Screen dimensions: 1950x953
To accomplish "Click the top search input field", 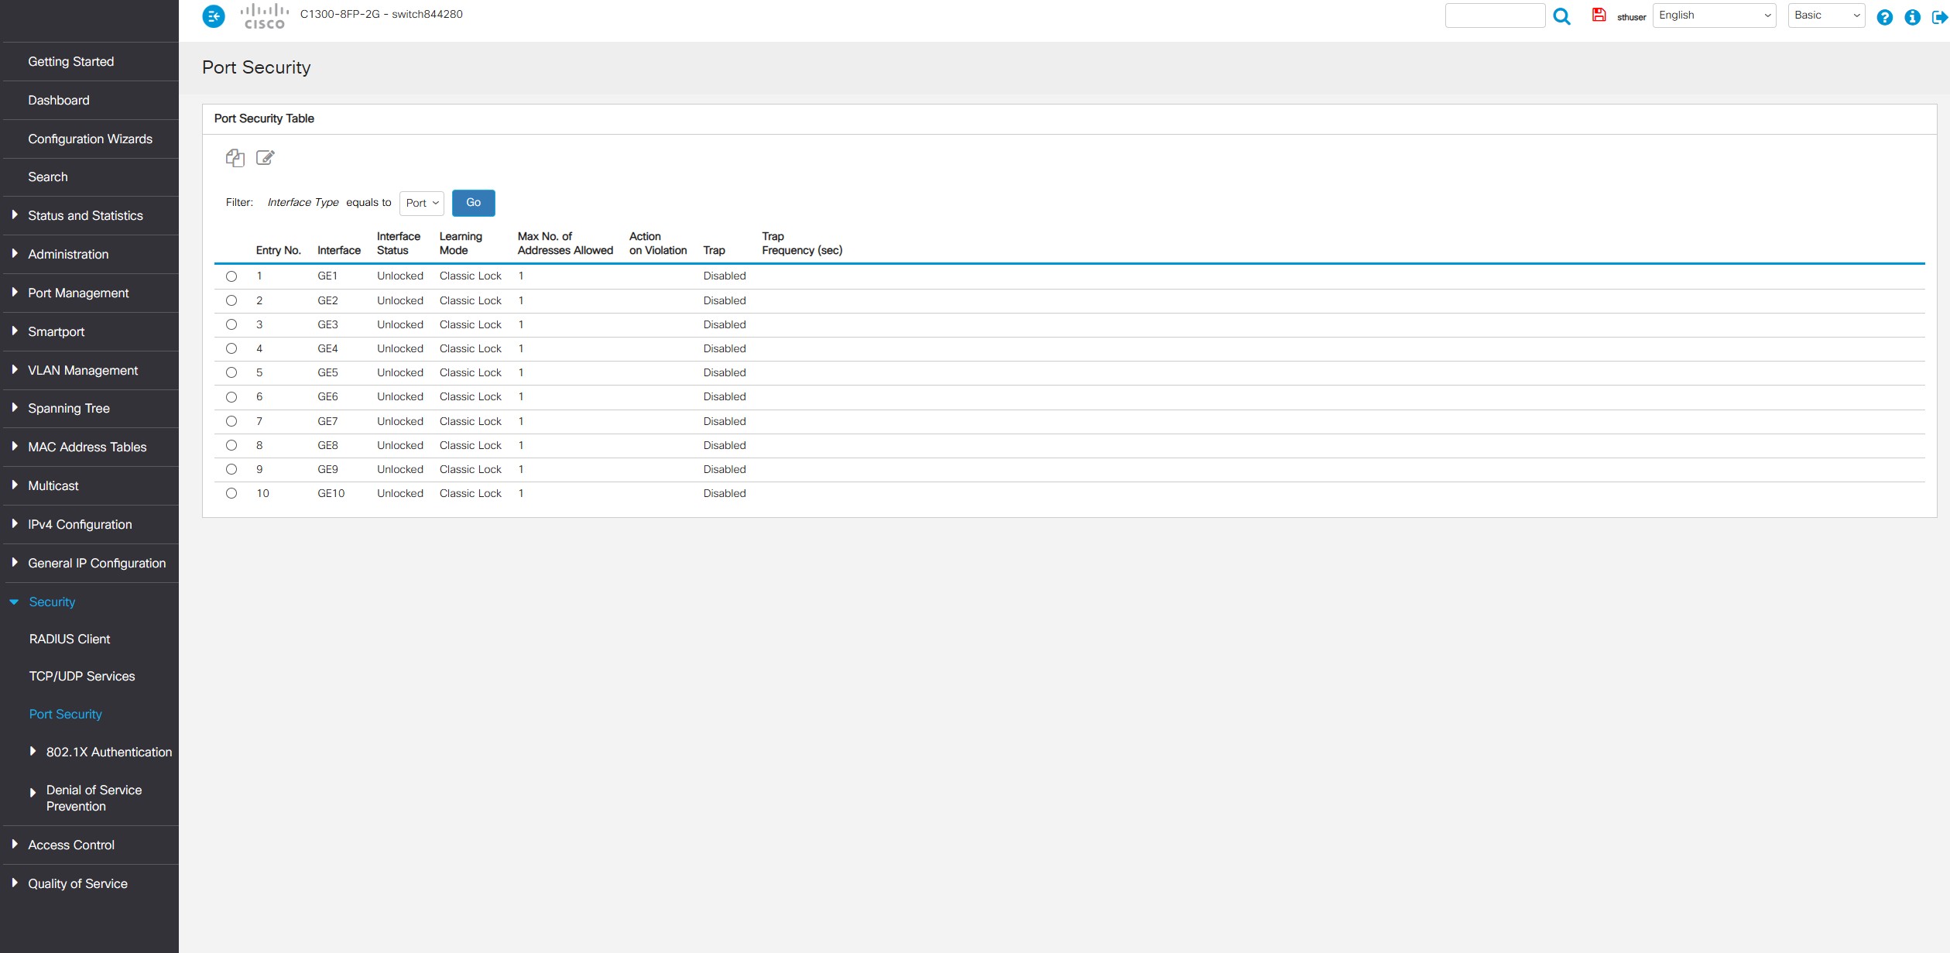I will pyautogui.click(x=1495, y=15).
